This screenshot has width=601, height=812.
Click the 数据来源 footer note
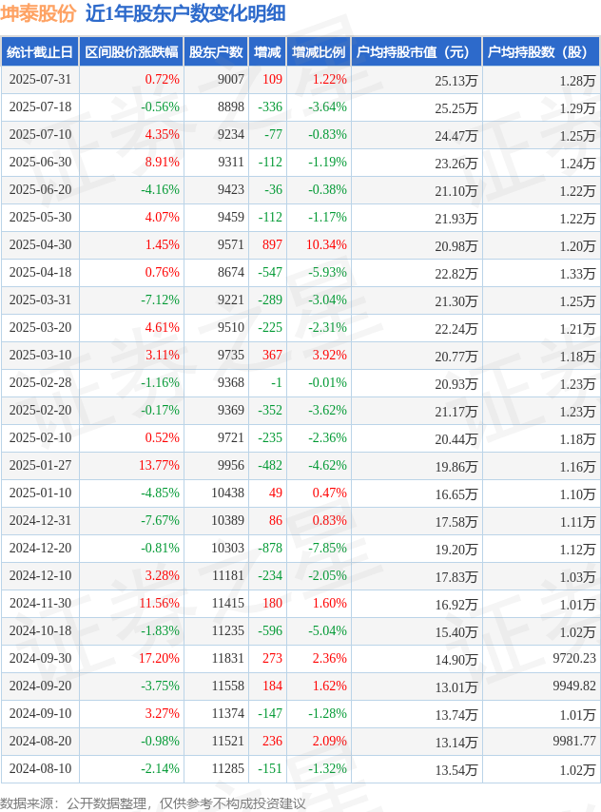tap(153, 803)
